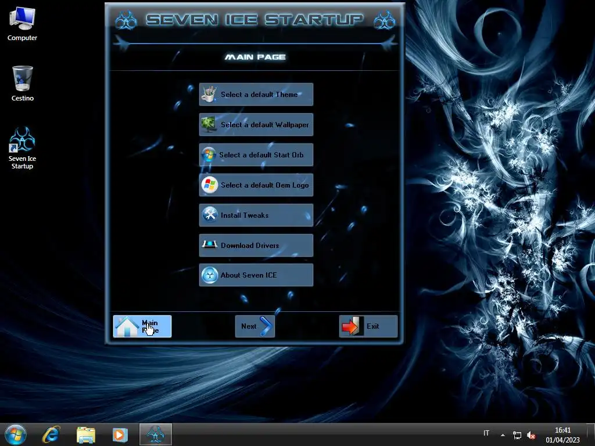
Task: Click the driver device icon
Action: 209,244
